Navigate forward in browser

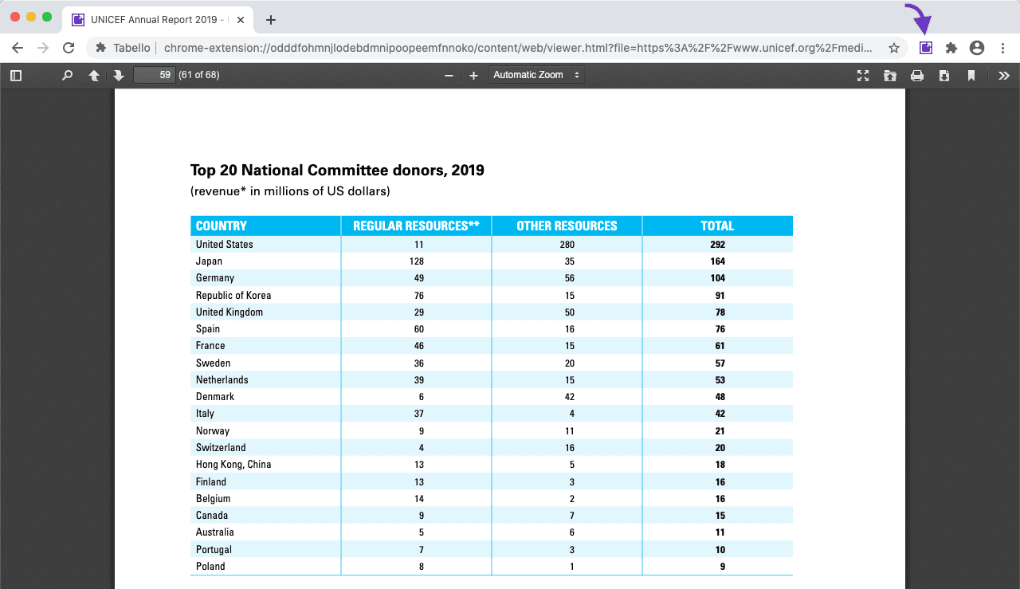[43, 48]
